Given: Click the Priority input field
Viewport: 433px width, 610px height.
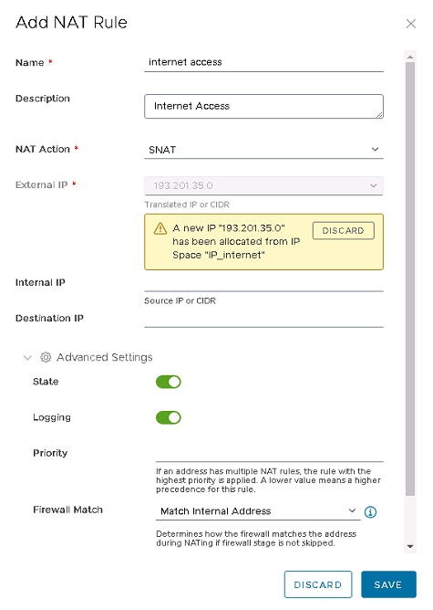Looking at the screenshot, I should [x=270, y=454].
